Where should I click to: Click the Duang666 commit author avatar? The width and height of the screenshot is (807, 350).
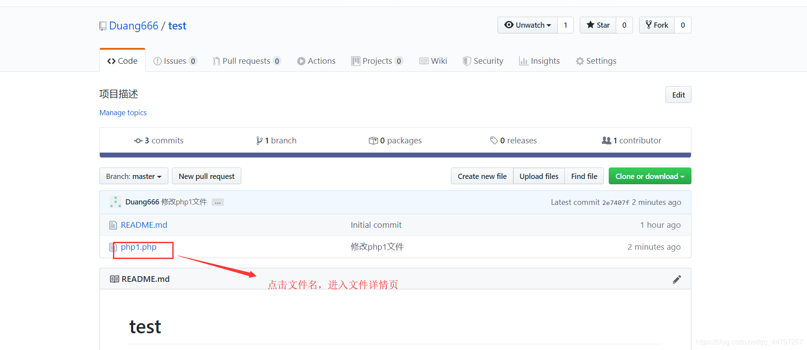click(x=116, y=202)
